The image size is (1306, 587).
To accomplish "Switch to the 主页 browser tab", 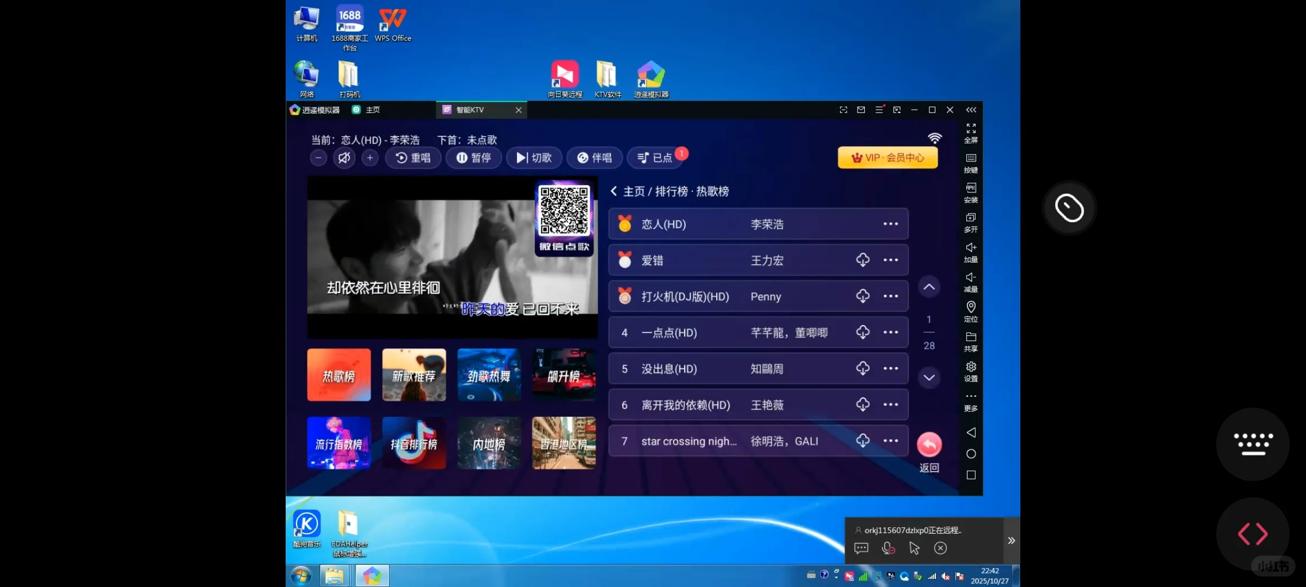I will point(372,109).
